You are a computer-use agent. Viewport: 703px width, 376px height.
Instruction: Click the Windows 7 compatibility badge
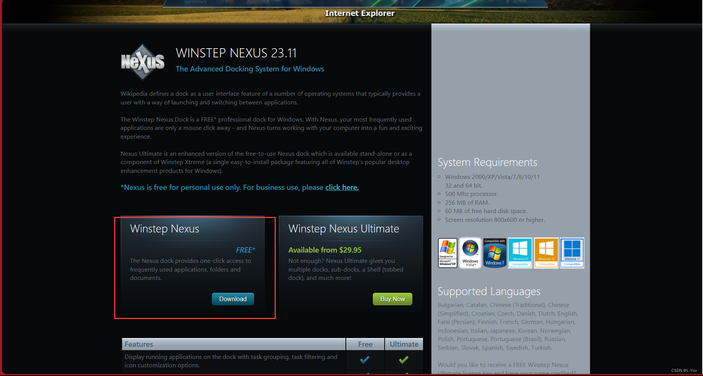[495, 253]
